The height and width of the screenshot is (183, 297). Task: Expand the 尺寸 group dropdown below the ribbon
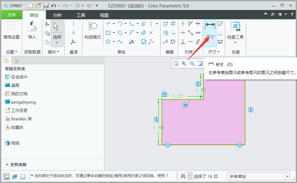tap(214, 52)
